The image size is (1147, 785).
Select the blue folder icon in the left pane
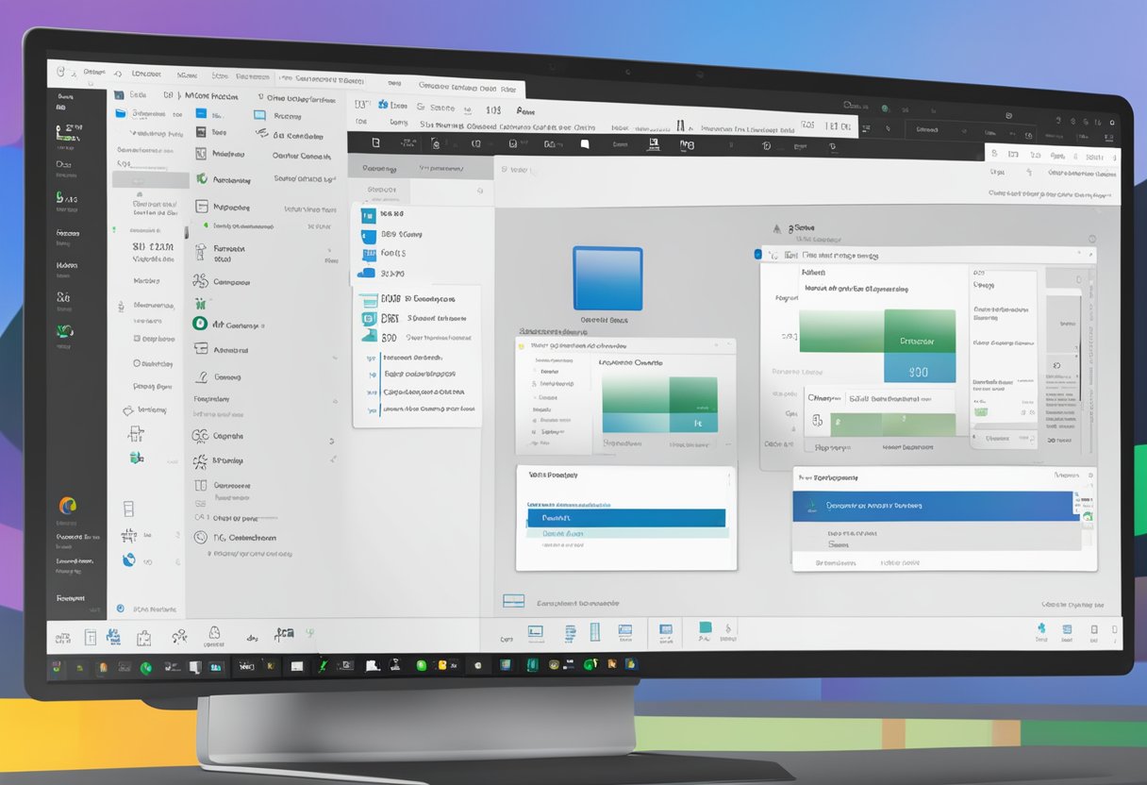pyautogui.click(x=119, y=114)
